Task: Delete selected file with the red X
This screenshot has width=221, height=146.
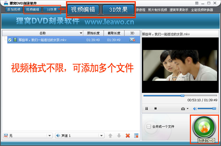Action: point(128,136)
